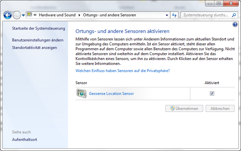Open the sensors and privacy help link
This screenshot has height=151, width=241.
[x=123, y=71]
